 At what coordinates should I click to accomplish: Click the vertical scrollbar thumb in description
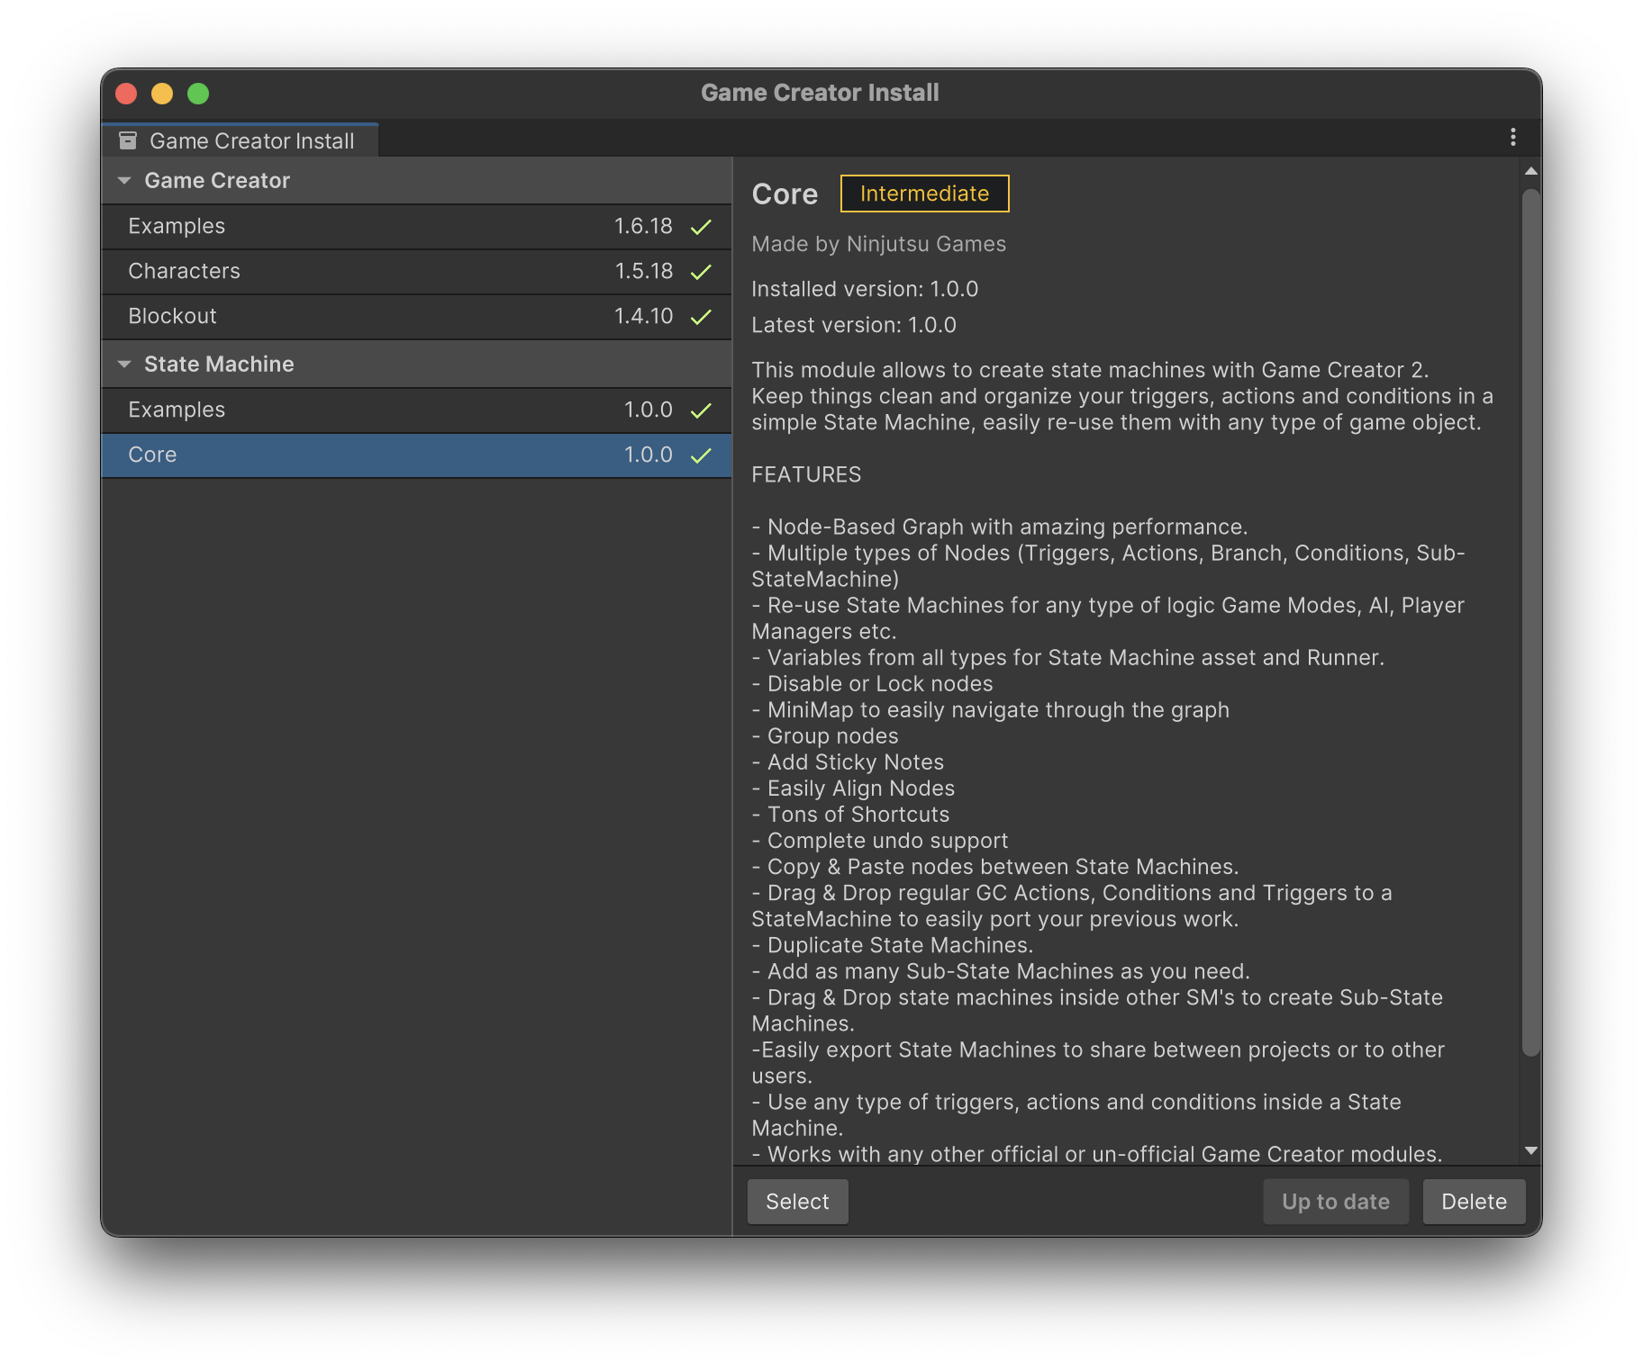point(1530,621)
